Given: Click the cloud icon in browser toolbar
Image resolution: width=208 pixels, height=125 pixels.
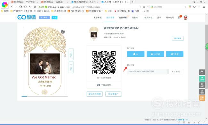Looking at the screenshot, I should coord(194,7).
